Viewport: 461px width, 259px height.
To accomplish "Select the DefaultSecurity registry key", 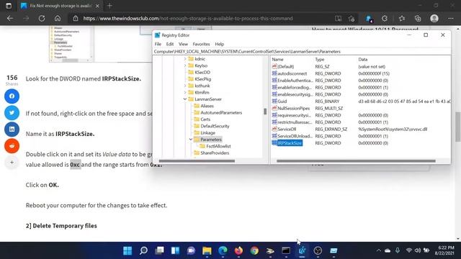I will pos(215,126).
